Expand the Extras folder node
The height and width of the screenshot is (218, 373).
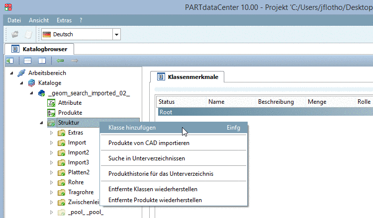pyautogui.click(x=51, y=133)
